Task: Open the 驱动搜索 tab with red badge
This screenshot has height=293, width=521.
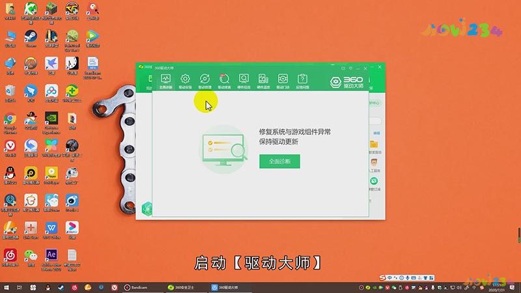Action: tap(224, 81)
